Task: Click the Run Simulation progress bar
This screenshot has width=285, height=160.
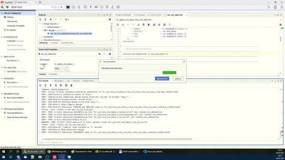Action: click(x=142, y=72)
